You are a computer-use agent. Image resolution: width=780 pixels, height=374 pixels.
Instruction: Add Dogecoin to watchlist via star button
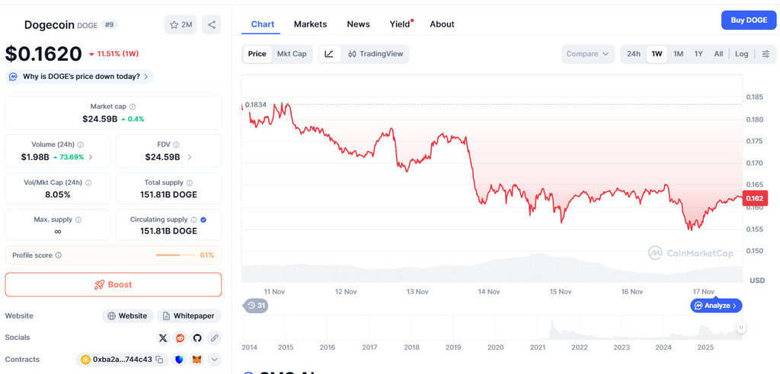pos(181,24)
